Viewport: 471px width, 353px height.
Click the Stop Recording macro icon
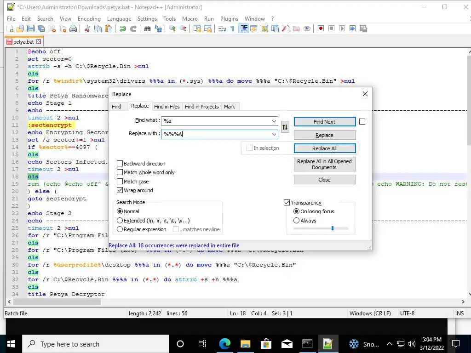(331, 28)
